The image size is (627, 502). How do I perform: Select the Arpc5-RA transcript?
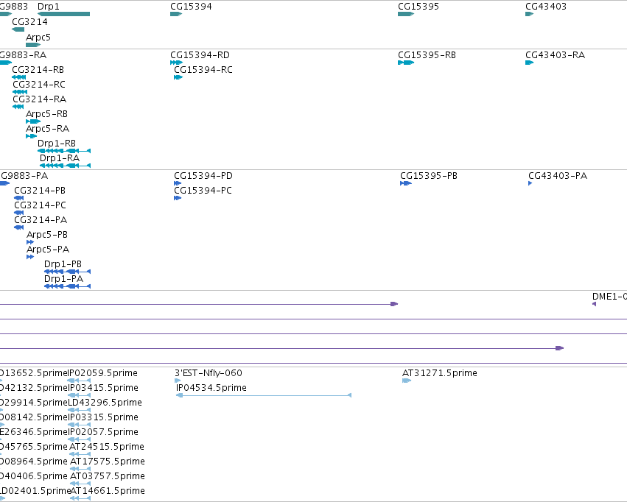pos(31,136)
